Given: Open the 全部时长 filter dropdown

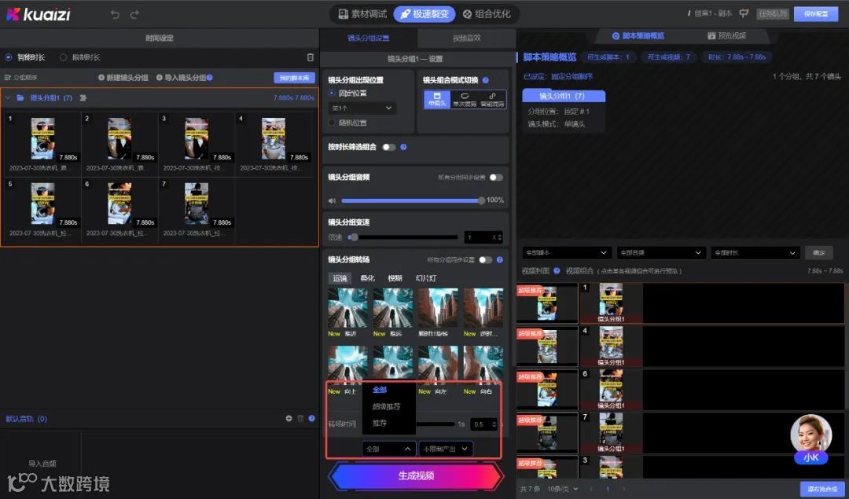Looking at the screenshot, I should click(755, 253).
